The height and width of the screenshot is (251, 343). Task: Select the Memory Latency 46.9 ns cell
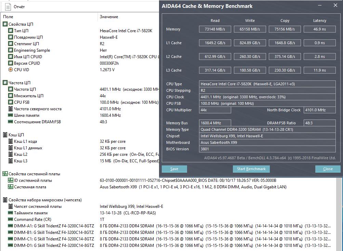pyautogui.click(x=320, y=29)
